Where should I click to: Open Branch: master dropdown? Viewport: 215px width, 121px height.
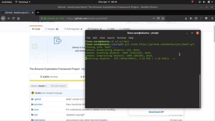pyautogui.click(x=39, y=86)
